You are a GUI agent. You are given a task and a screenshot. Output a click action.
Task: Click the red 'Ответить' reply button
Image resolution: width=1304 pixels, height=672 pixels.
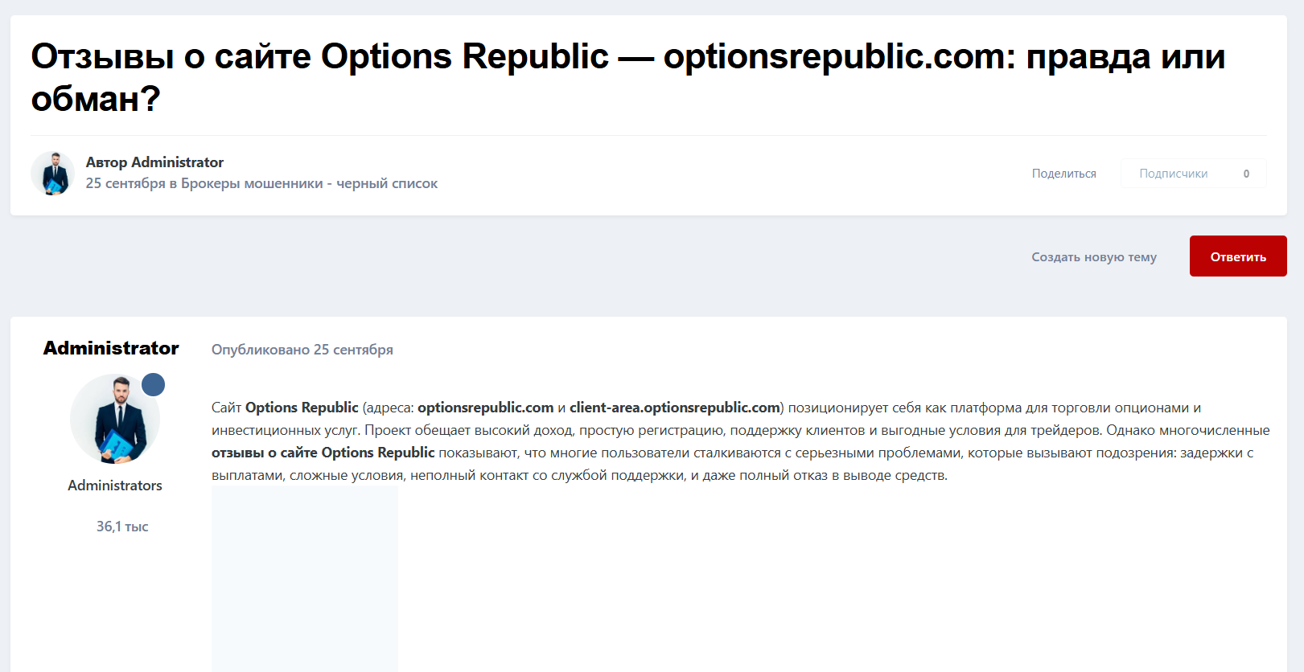click(x=1236, y=256)
